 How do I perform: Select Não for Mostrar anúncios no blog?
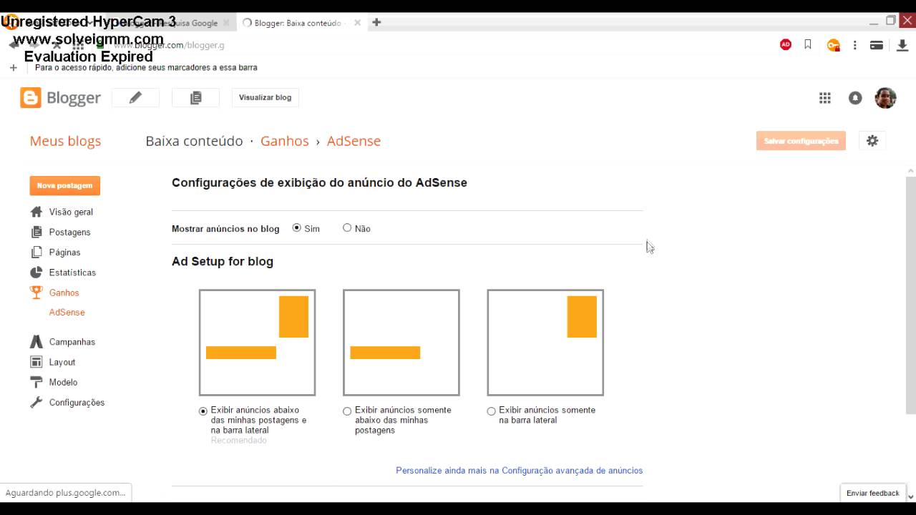pos(347,228)
